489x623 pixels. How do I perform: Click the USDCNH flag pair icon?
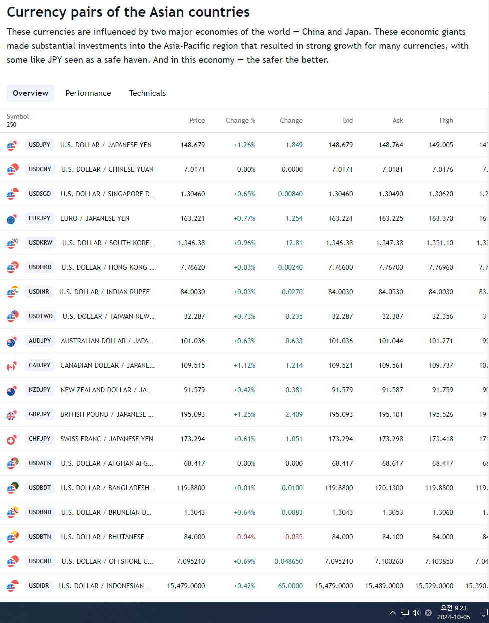tap(13, 561)
